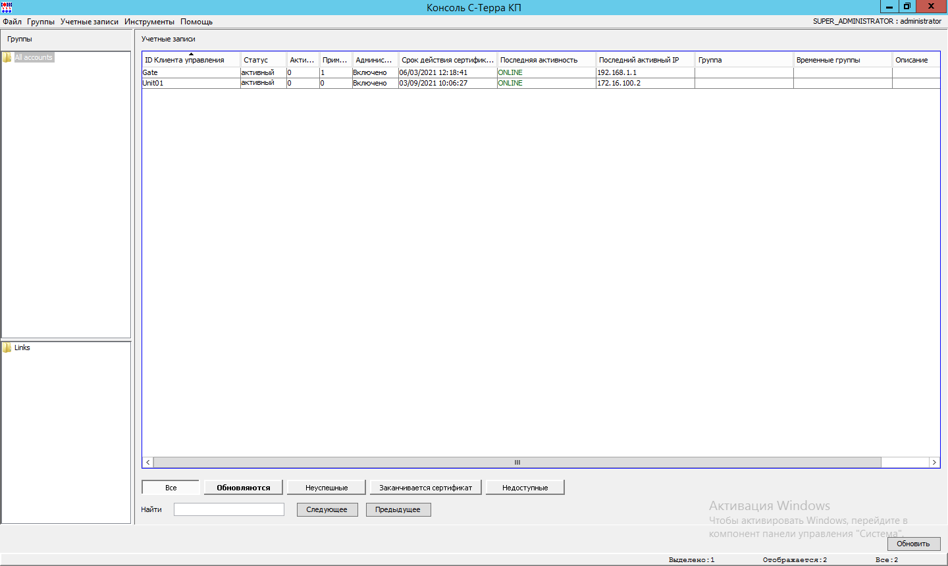Filter accounts by Неуспешные
This screenshot has height=566, width=948.
tap(327, 488)
